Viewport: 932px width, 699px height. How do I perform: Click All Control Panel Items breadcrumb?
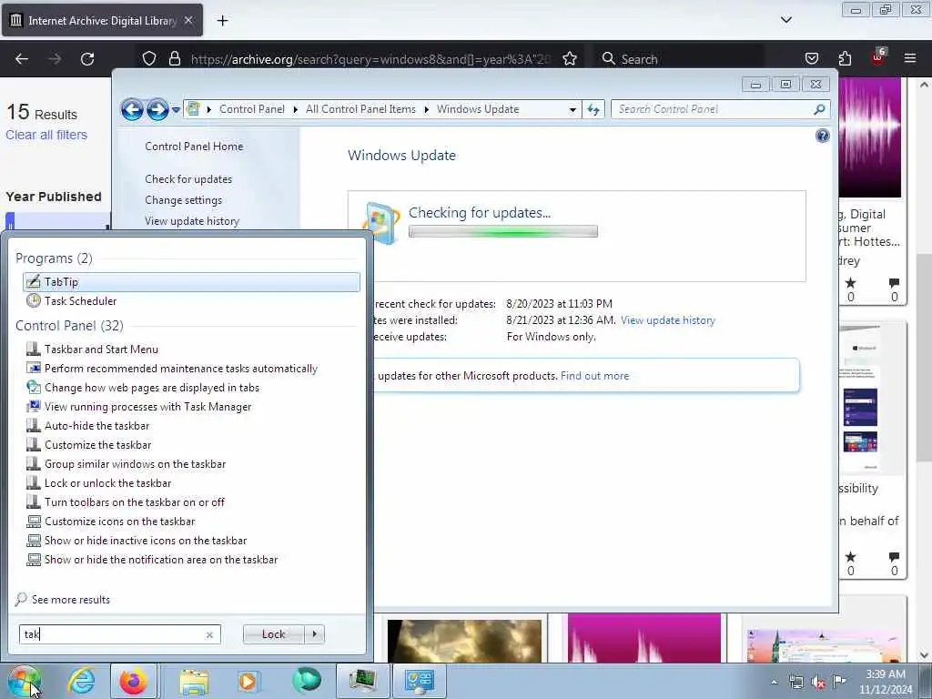click(360, 109)
